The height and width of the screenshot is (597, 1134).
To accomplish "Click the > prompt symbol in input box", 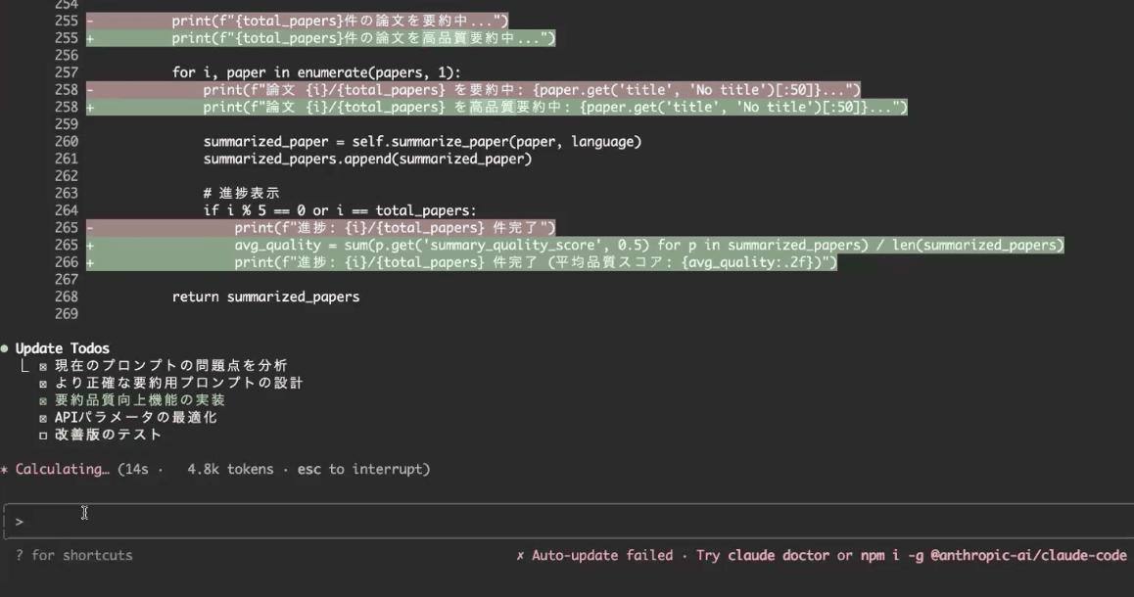I will (19, 522).
